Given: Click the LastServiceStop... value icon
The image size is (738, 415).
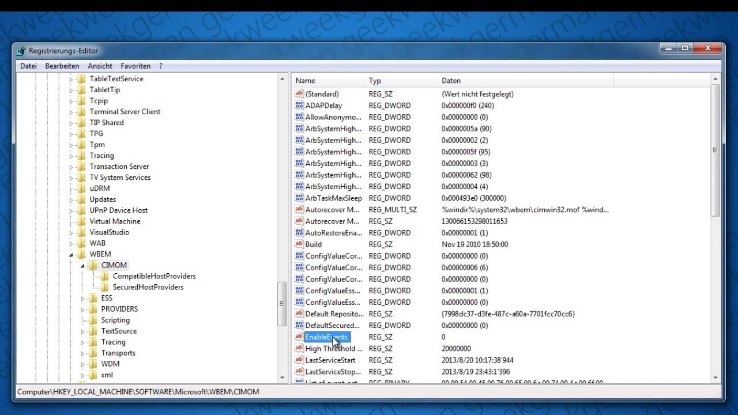Looking at the screenshot, I should (x=299, y=372).
